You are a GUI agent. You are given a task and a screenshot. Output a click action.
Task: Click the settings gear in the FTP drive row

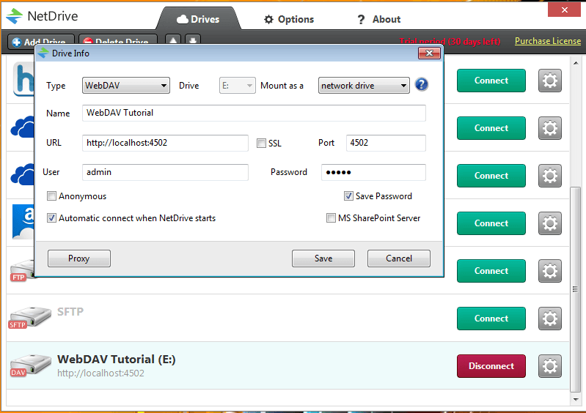click(x=550, y=271)
